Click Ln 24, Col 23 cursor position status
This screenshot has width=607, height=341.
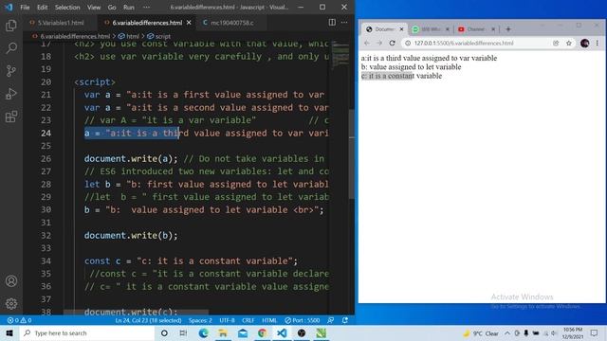(148, 320)
